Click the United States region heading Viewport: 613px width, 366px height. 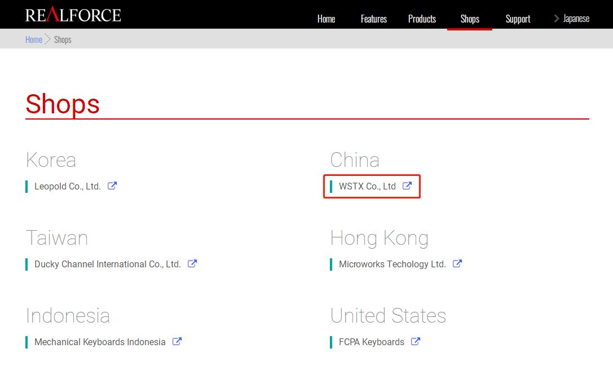tap(388, 316)
